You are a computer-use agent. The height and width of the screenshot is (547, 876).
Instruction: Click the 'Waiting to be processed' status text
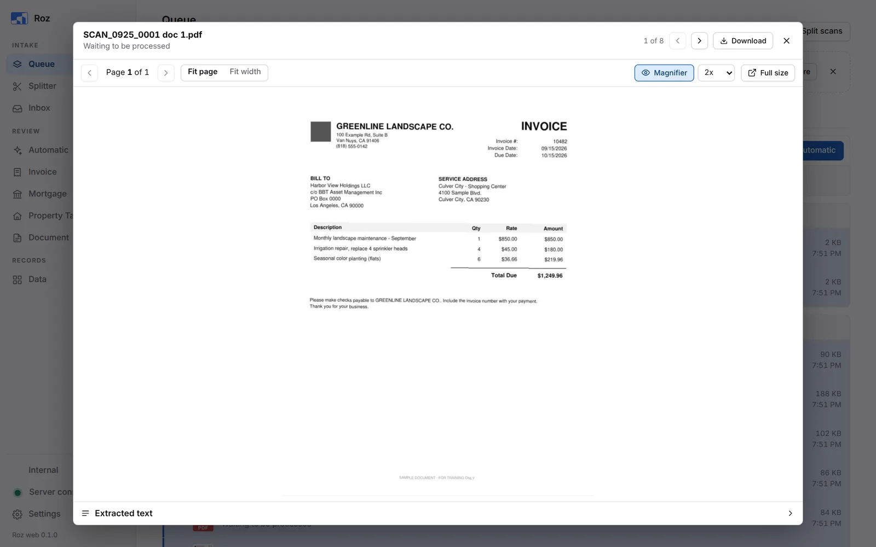(126, 46)
